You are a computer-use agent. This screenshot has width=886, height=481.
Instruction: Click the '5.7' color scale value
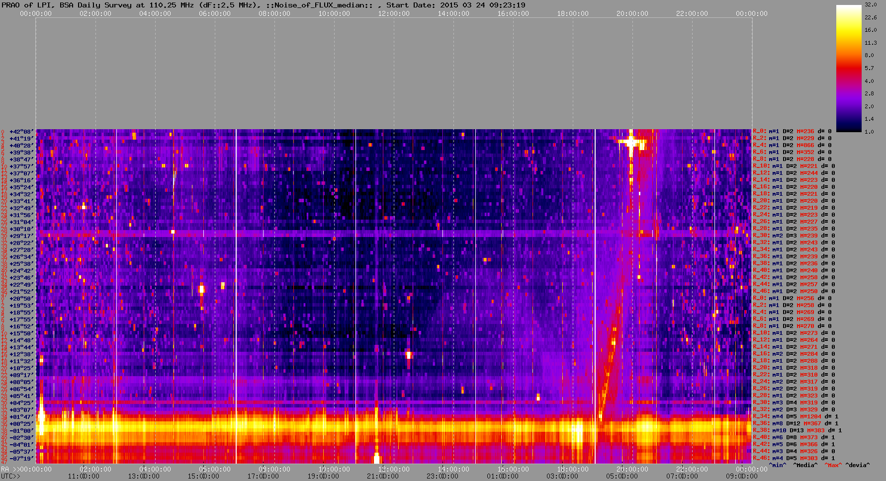pyautogui.click(x=869, y=68)
